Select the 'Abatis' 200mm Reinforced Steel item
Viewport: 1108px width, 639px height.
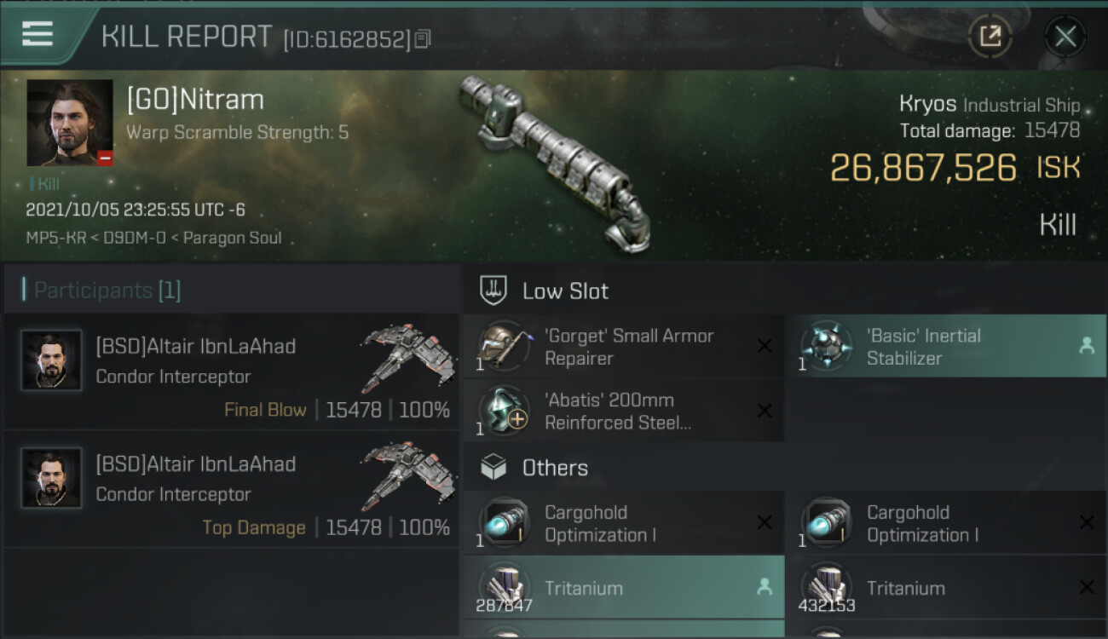click(624, 411)
